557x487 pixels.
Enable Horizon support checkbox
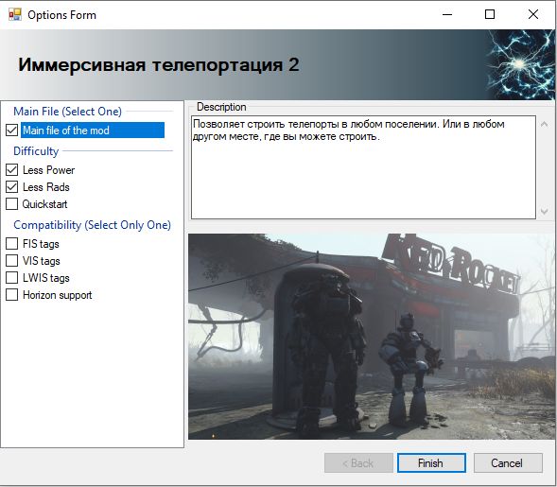coord(11,295)
